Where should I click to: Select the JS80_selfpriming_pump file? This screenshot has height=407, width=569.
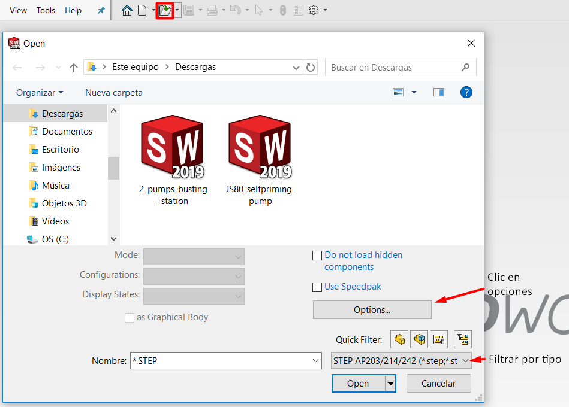261,161
